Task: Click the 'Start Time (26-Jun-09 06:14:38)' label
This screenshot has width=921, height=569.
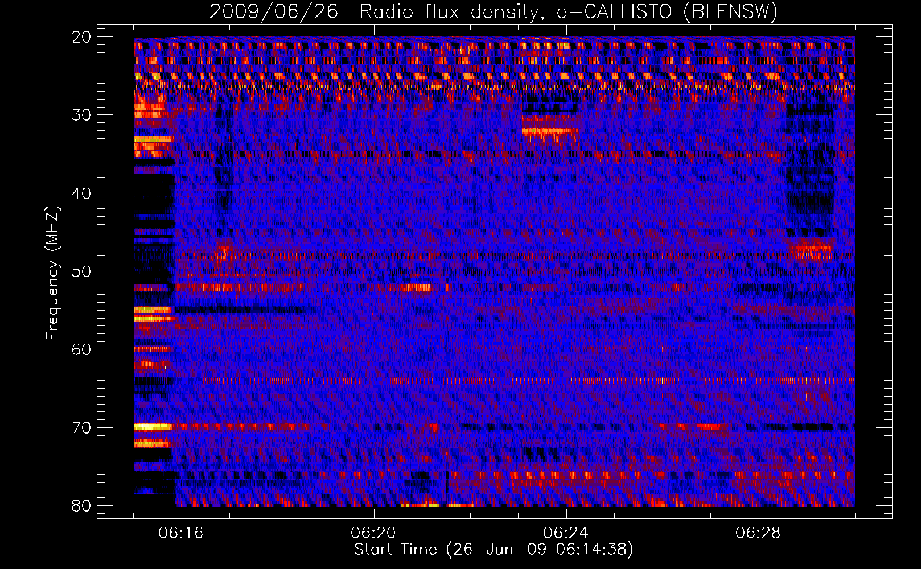Action: click(x=494, y=550)
